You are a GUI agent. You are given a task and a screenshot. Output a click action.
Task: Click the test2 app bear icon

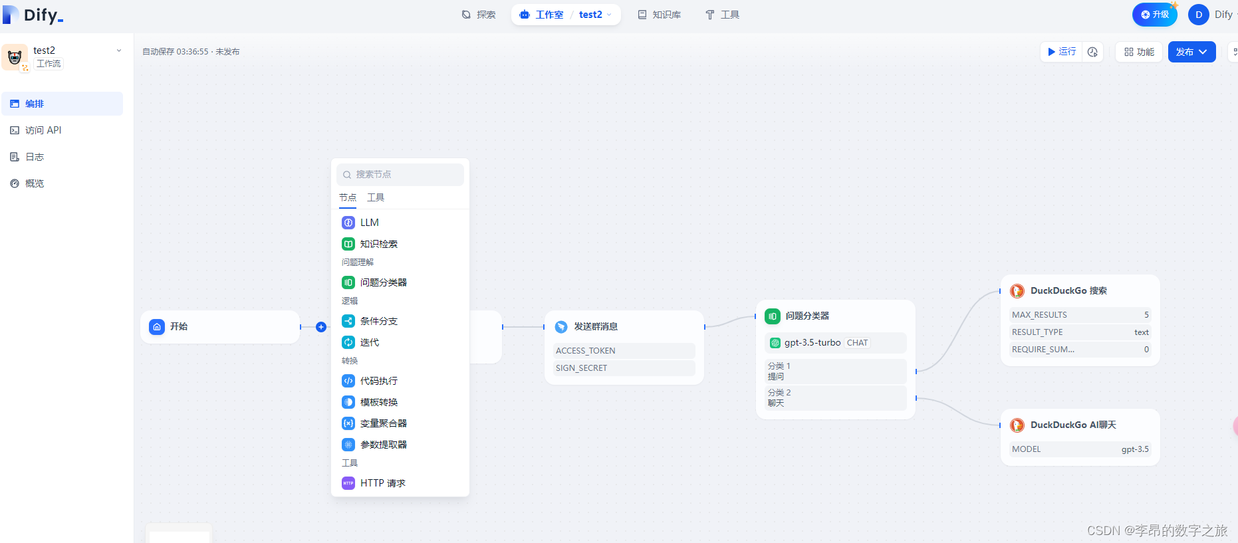tap(15, 57)
